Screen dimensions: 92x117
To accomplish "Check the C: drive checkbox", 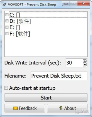I will (x=7, y=15).
